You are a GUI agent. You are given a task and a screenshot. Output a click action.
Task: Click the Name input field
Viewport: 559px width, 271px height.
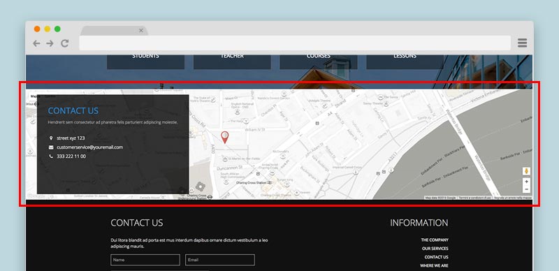(x=145, y=260)
